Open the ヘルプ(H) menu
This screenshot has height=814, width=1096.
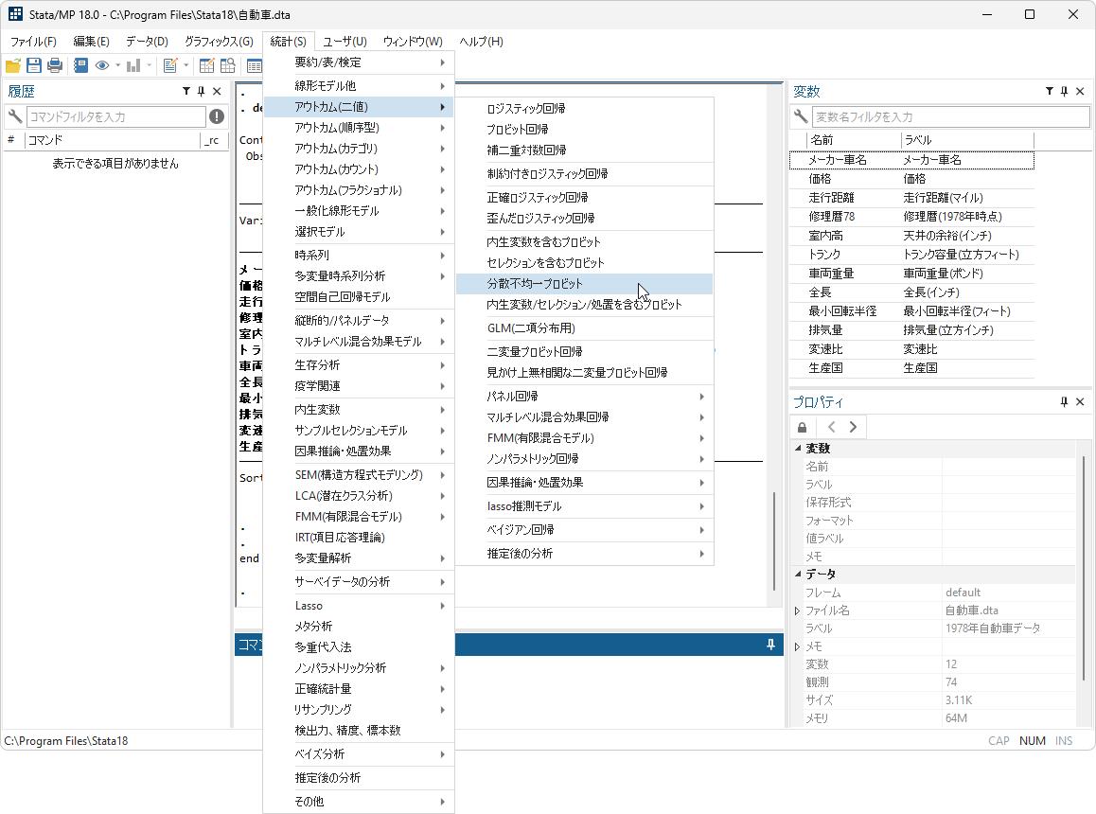[481, 42]
